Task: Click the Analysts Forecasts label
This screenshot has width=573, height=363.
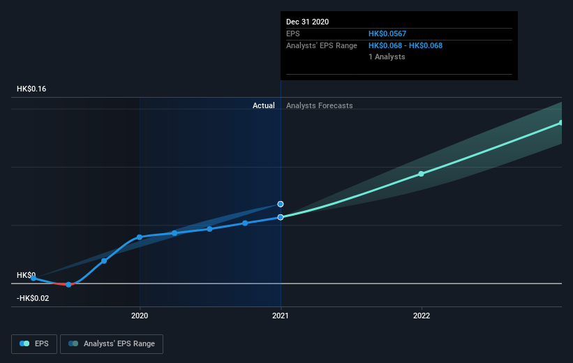Action: point(320,105)
